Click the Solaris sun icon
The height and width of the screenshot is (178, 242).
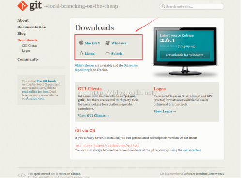point(107,53)
